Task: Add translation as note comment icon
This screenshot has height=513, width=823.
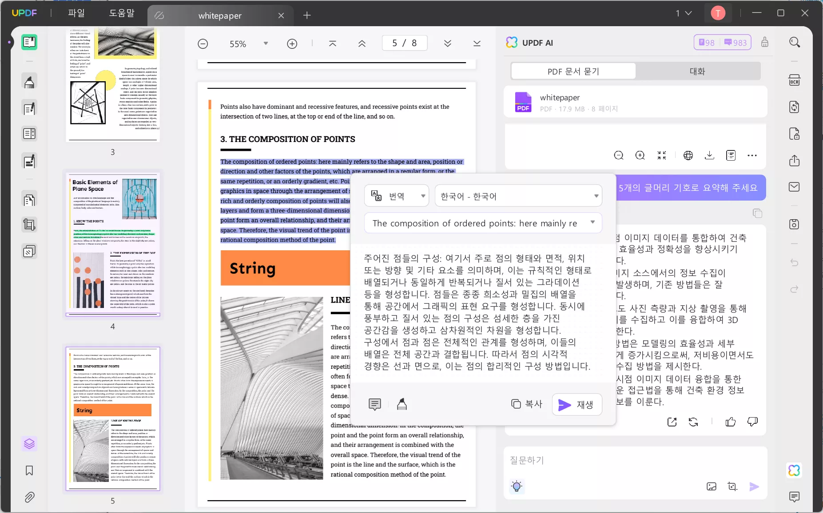Action: pos(375,404)
